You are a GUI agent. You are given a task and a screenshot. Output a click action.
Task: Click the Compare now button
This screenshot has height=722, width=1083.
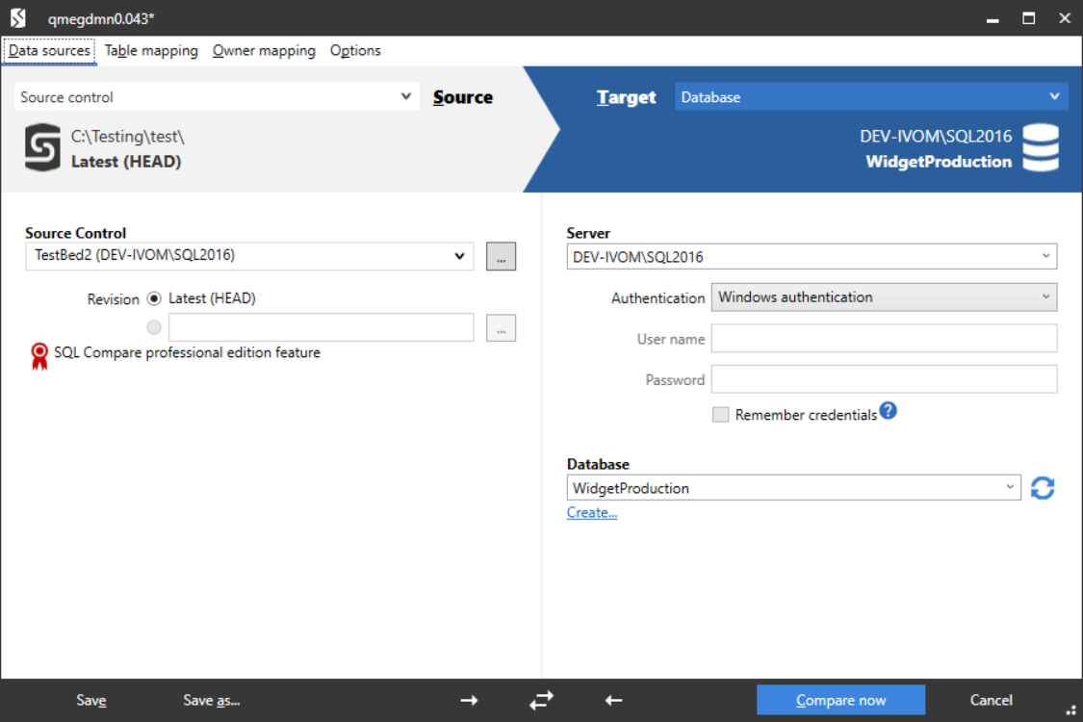840,700
